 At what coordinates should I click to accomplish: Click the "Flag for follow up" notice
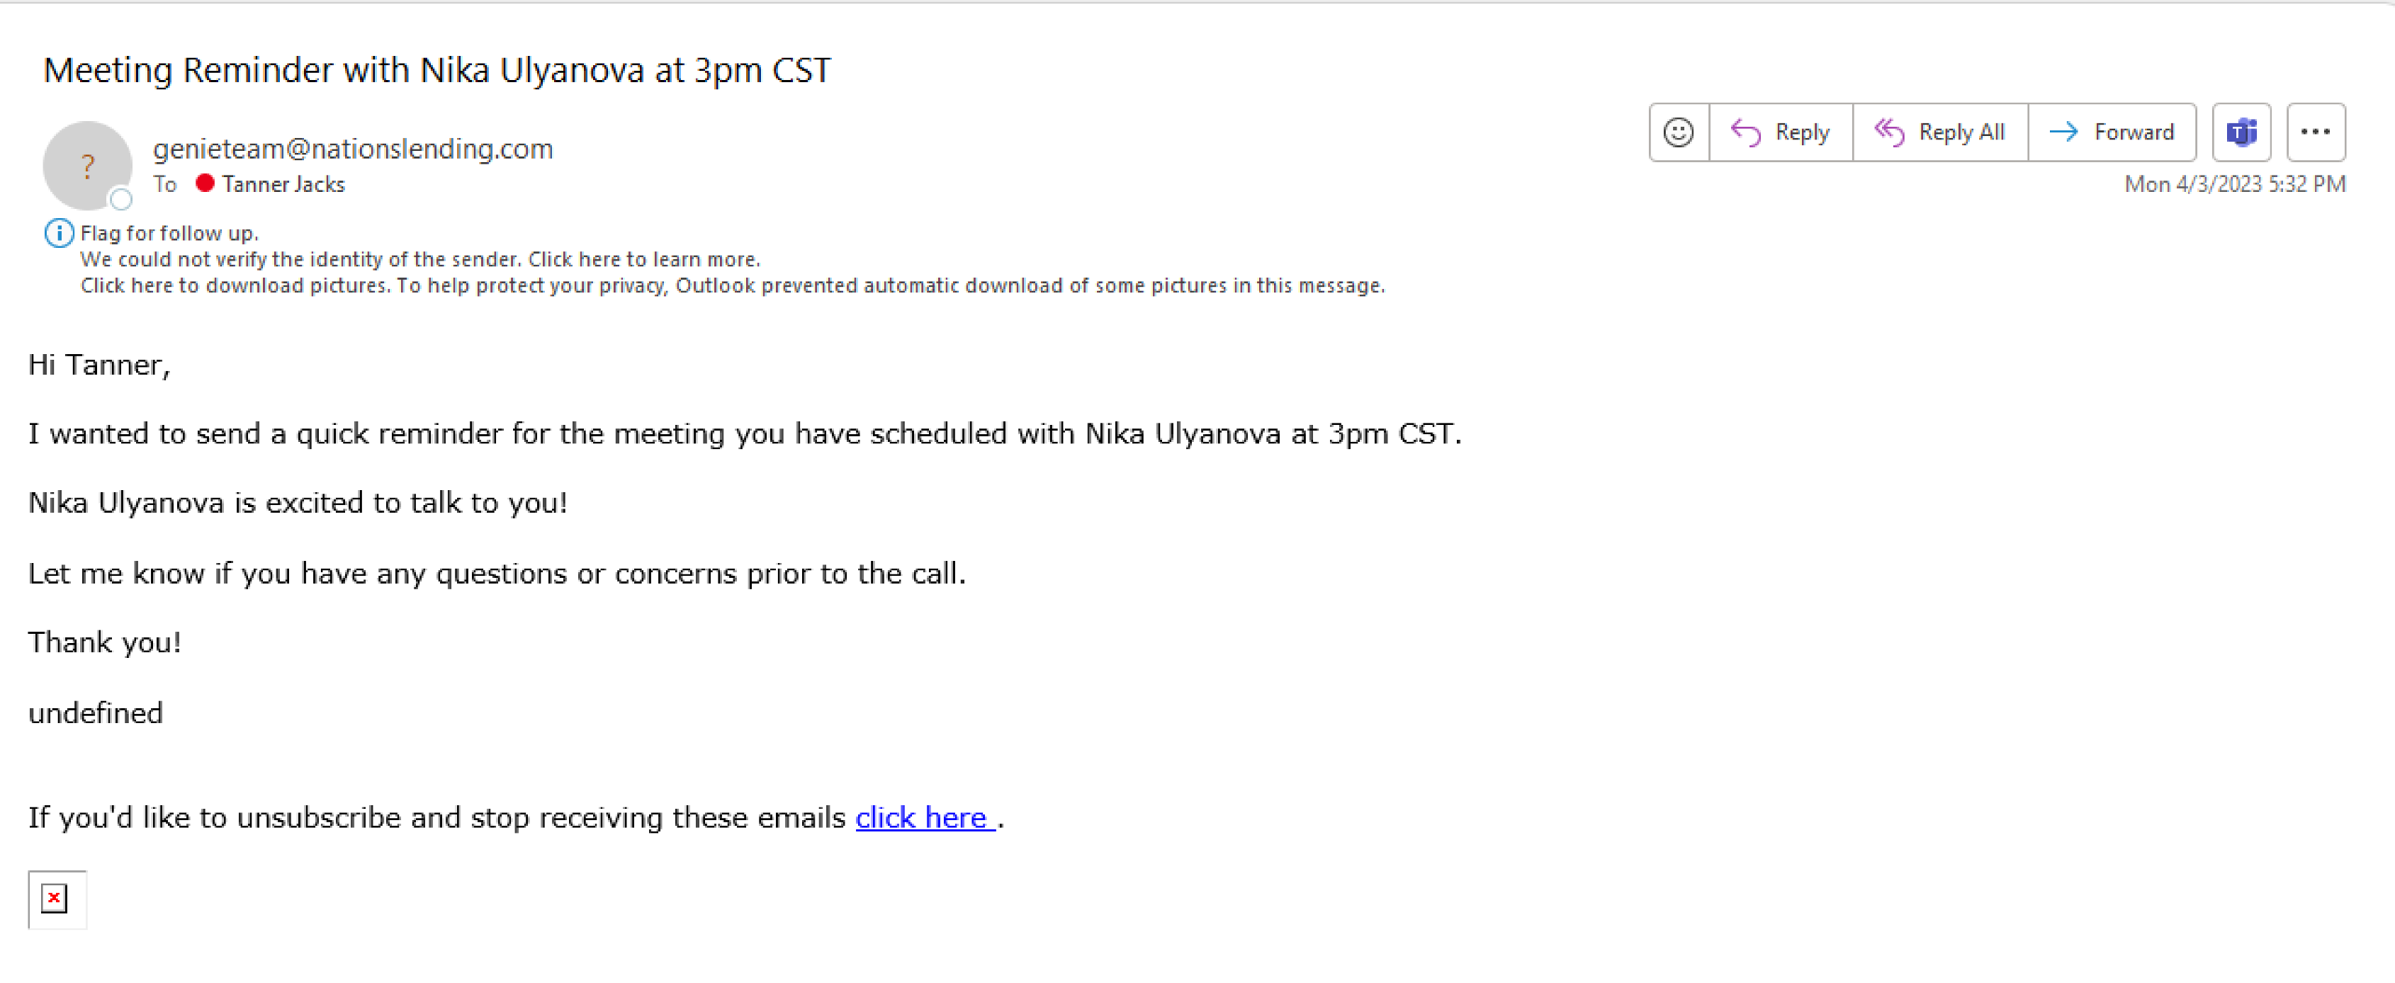169,233
